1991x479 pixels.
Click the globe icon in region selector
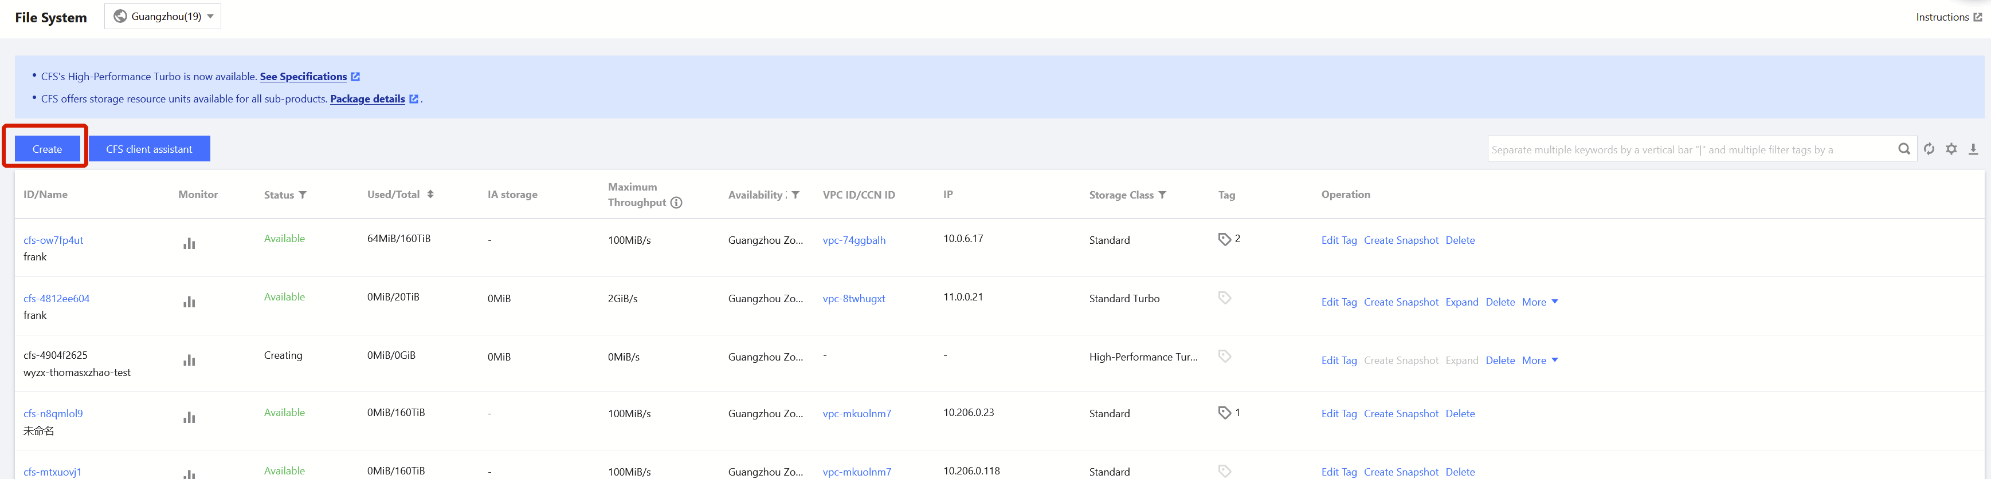[x=120, y=16]
